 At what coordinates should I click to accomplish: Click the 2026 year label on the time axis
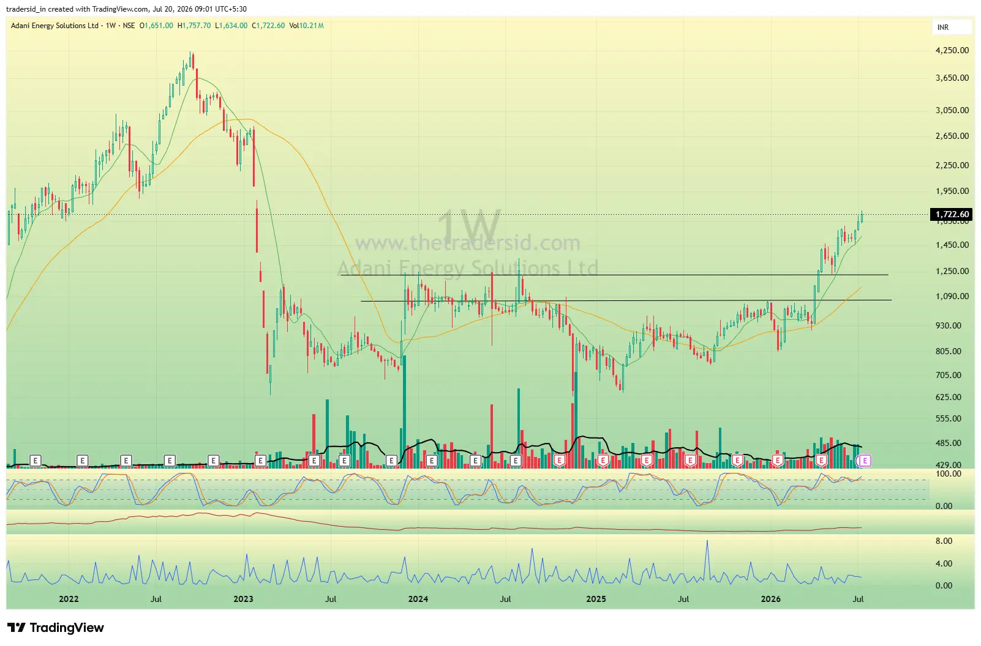770,599
